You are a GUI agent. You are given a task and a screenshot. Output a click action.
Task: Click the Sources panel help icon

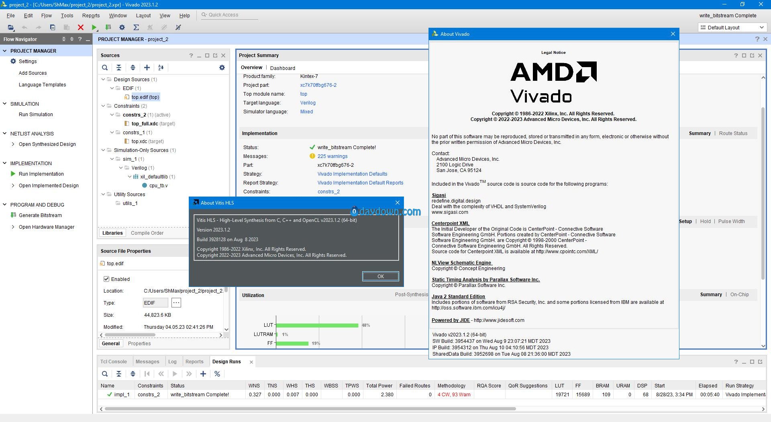click(191, 55)
